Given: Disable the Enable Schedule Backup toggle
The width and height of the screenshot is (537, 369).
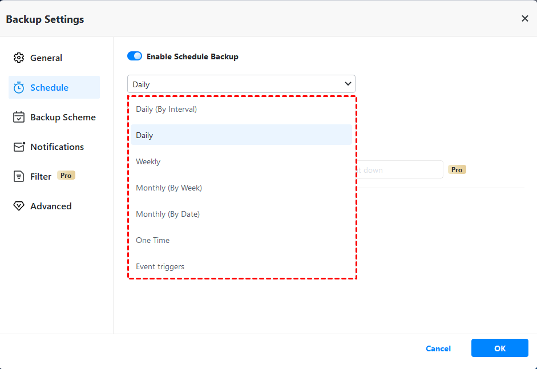Looking at the screenshot, I should [135, 56].
